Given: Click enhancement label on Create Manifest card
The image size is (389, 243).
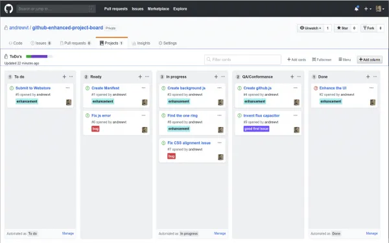Looking at the screenshot, I should tap(102, 102).
